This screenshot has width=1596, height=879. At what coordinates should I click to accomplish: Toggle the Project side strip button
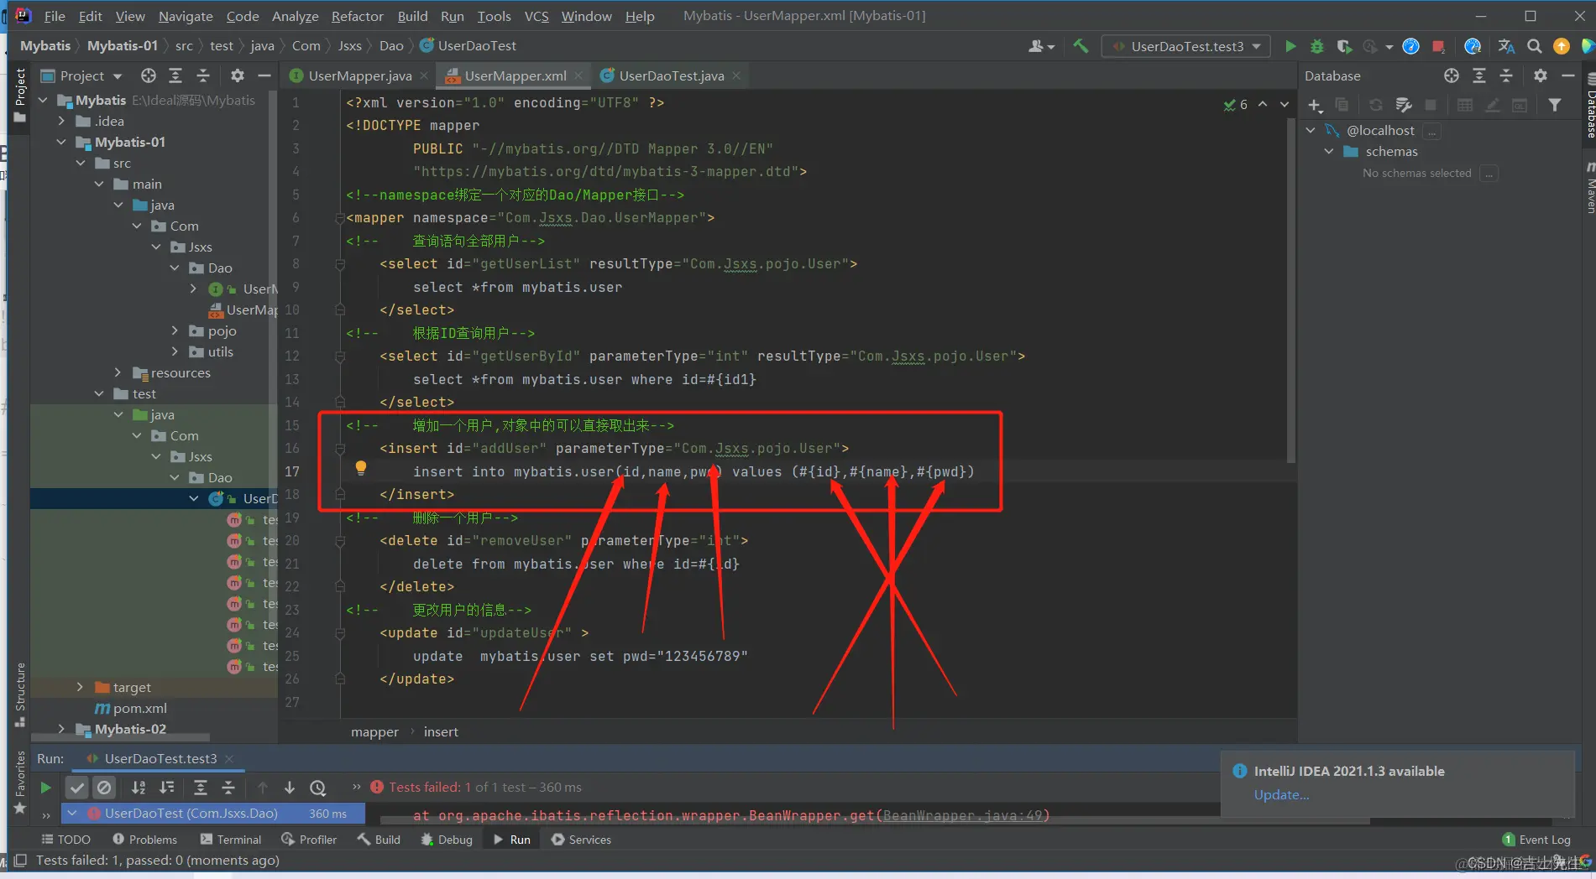tap(20, 96)
